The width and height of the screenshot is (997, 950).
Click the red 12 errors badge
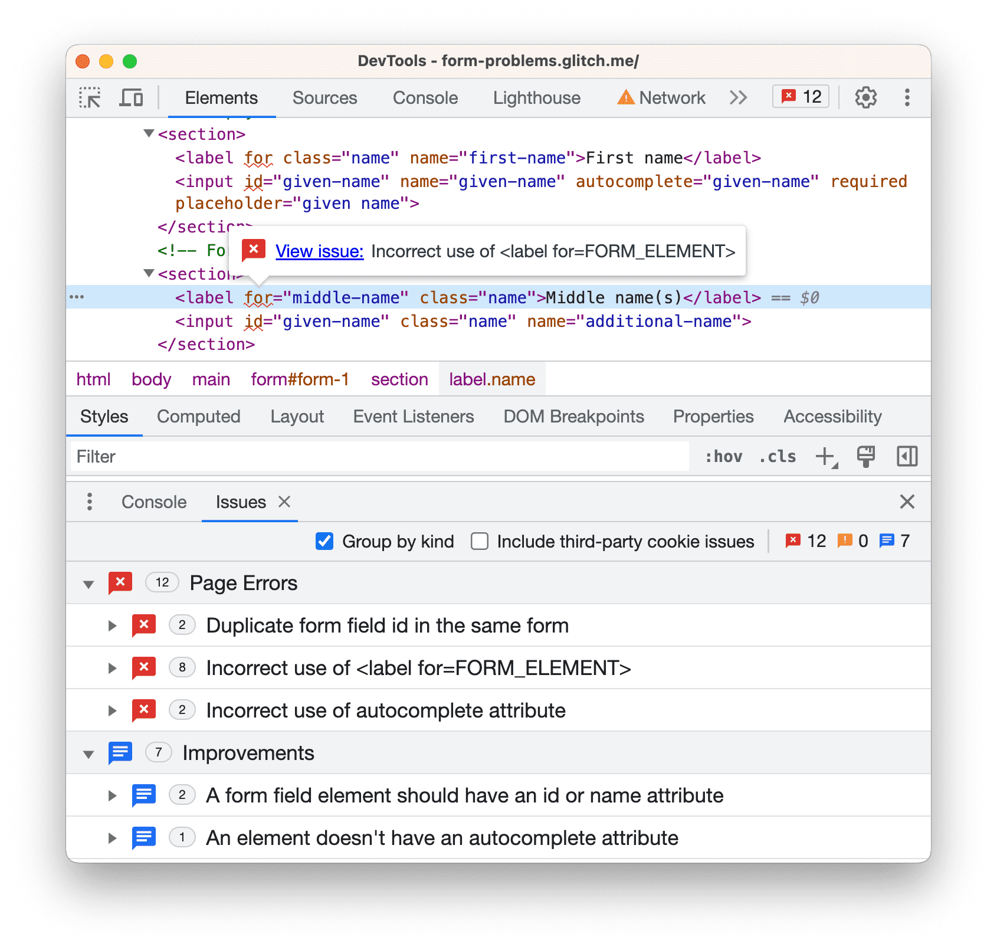pos(800,96)
